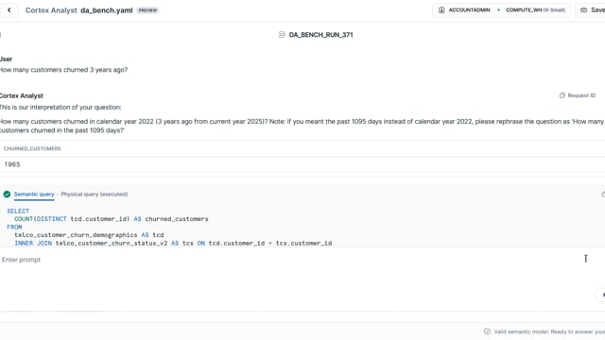Click the Save icon in the top bar
The width and height of the screenshot is (605, 340).
click(584, 10)
